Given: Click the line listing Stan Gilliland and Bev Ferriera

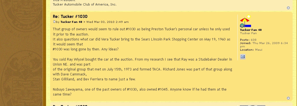Looking at the screenshot, I should [x=94, y=79].
